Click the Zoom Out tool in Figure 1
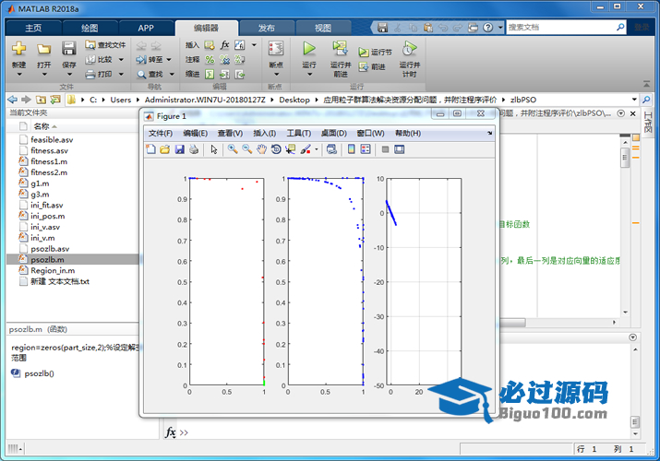Screen dimensions: 660x461 click(x=247, y=149)
